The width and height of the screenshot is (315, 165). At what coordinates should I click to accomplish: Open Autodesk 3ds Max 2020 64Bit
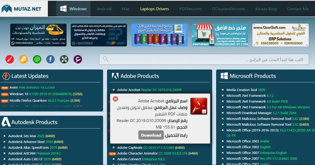[32, 136]
